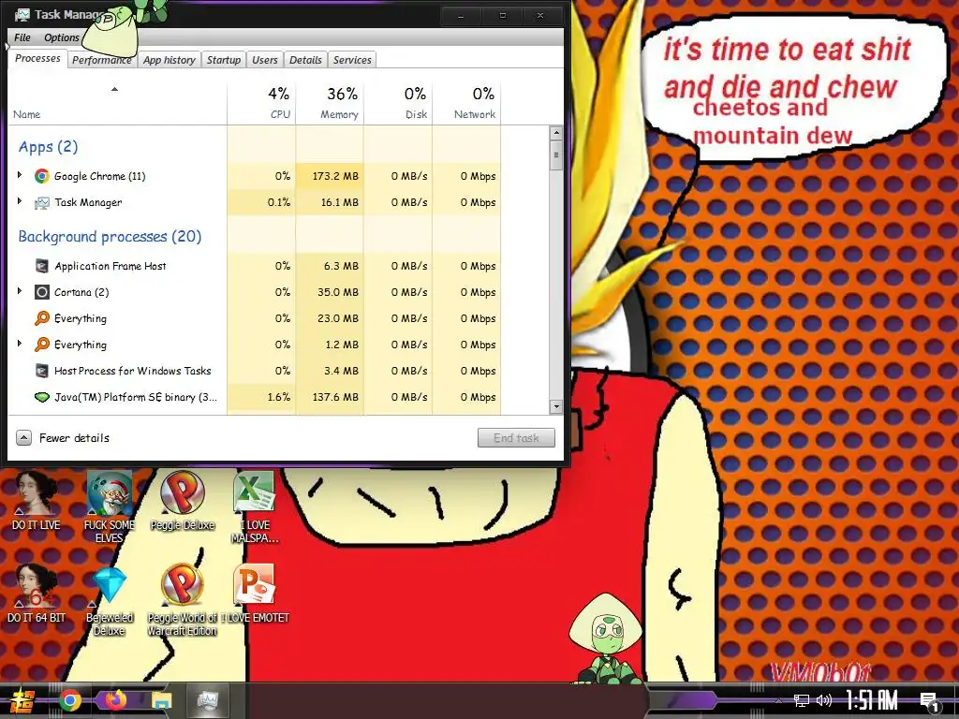Click the Application Frame Host icon
959x719 pixels.
(41, 266)
